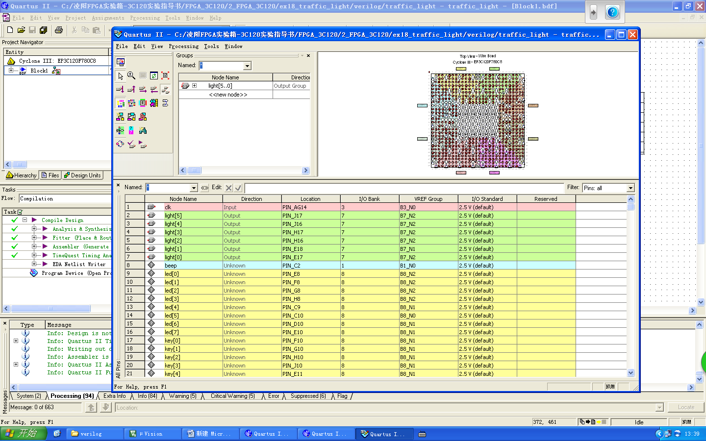
Task: Click the binoculars find icon in Pin Planner toolbar
Action: click(143, 130)
